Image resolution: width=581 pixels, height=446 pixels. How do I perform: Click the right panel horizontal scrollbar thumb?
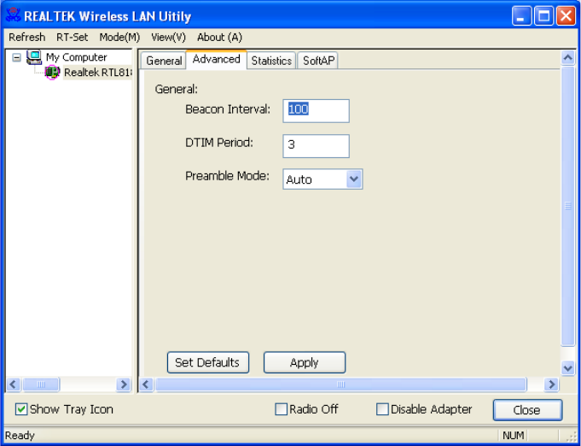coord(341,384)
